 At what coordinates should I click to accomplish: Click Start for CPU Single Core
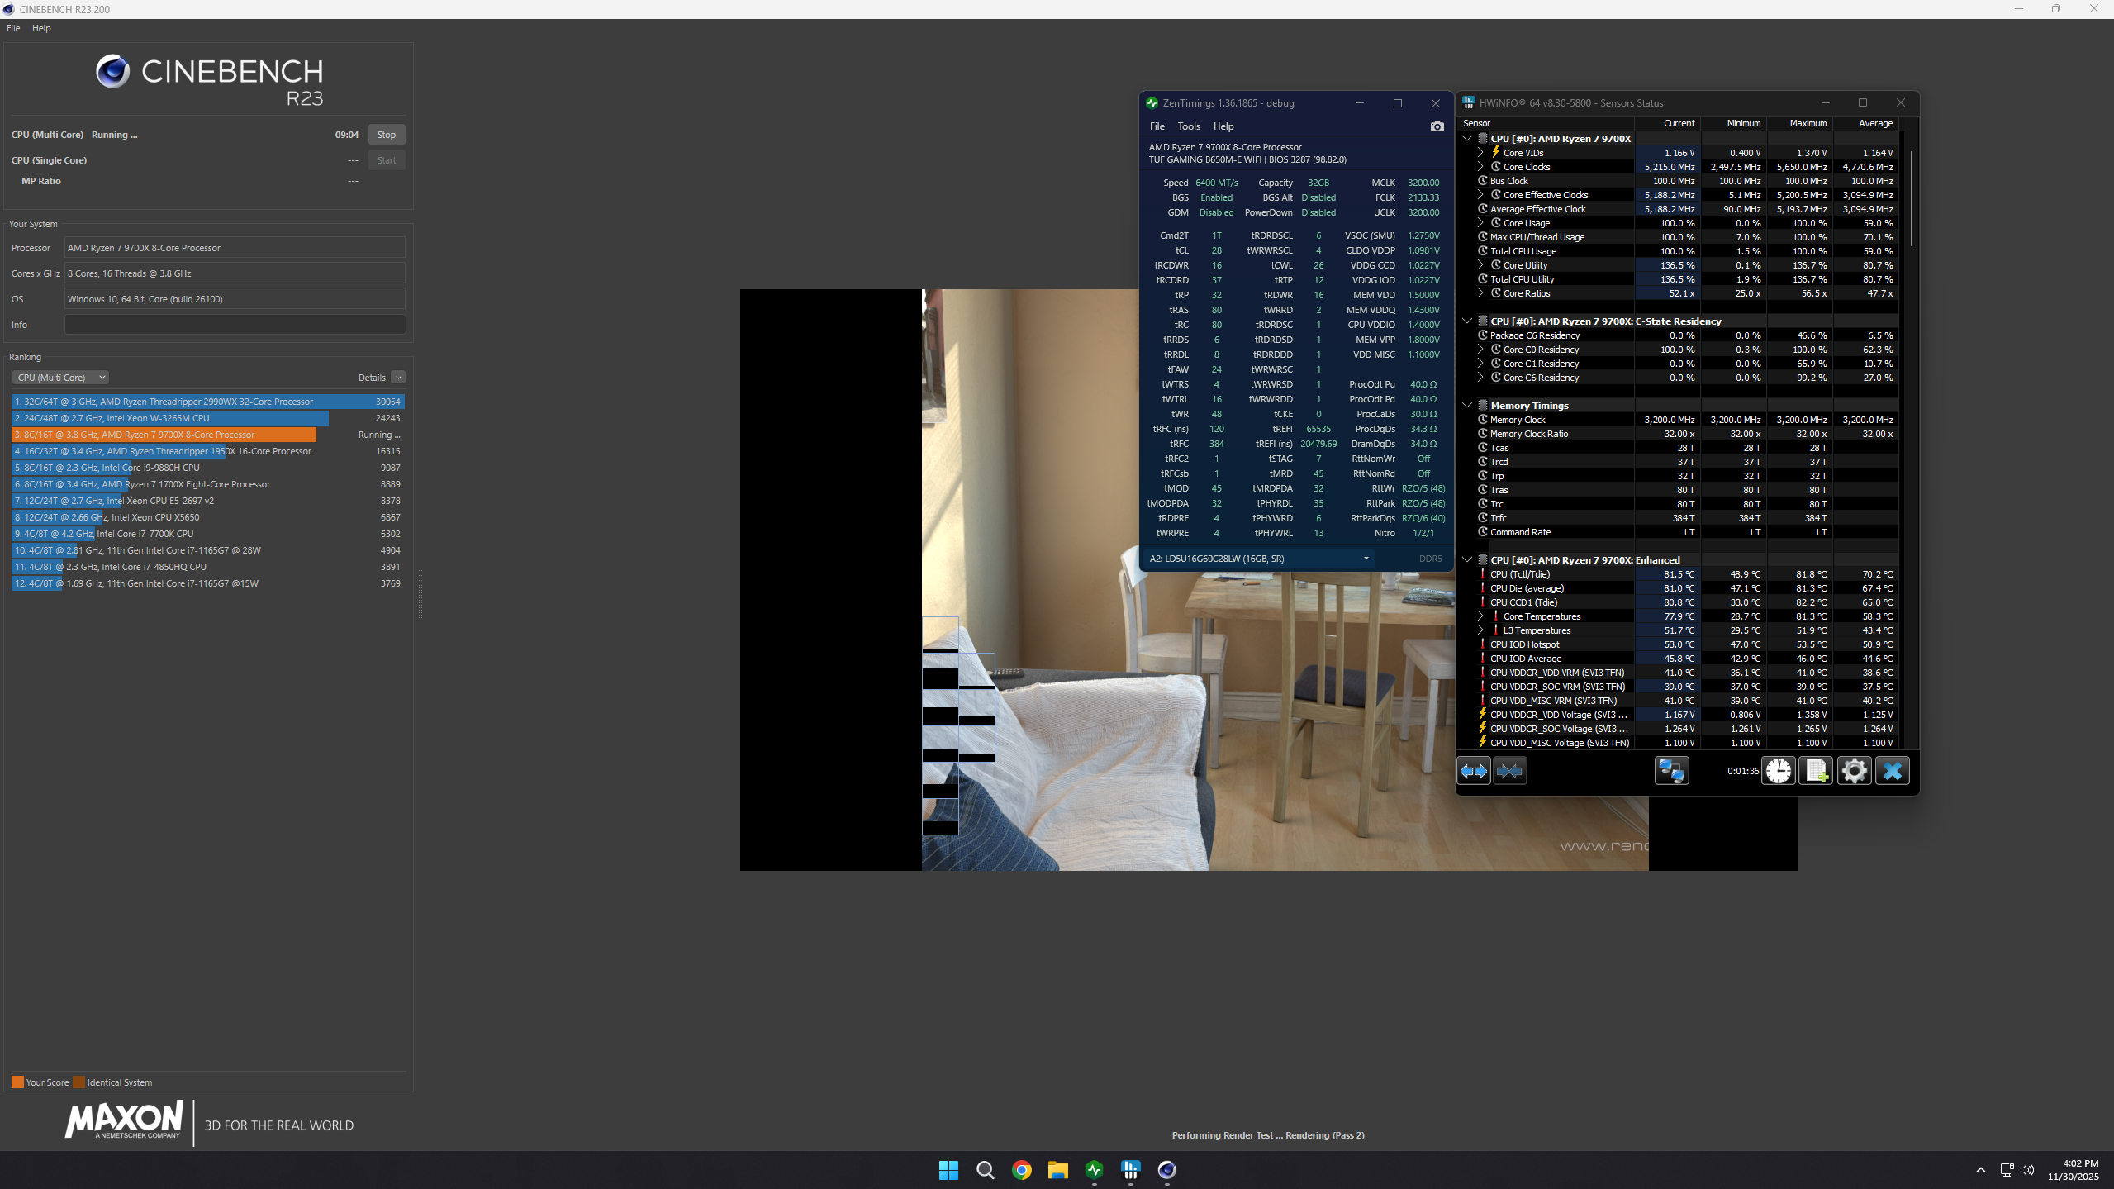tap(387, 160)
